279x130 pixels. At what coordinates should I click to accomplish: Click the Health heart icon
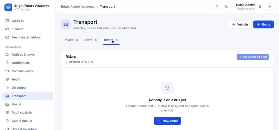(7, 80)
